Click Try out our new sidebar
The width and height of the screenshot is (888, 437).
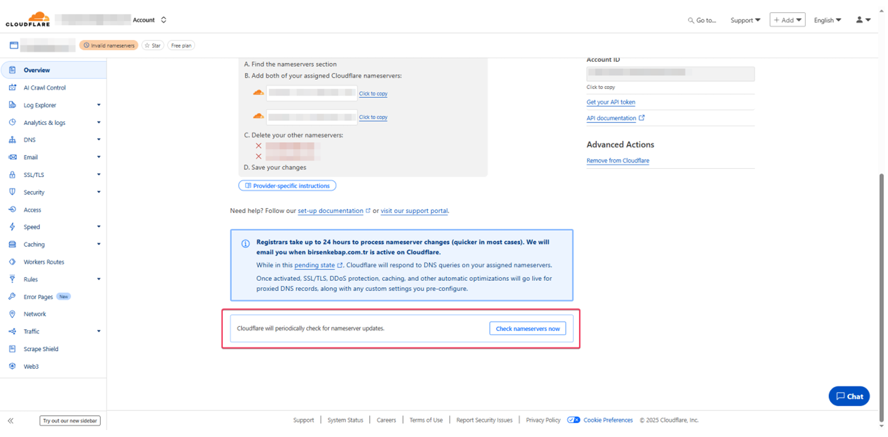[x=70, y=421]
